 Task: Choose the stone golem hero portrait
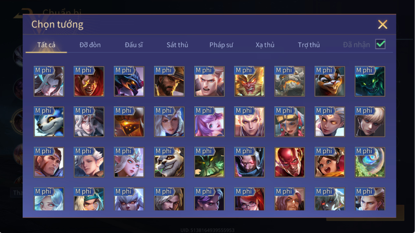290,81
